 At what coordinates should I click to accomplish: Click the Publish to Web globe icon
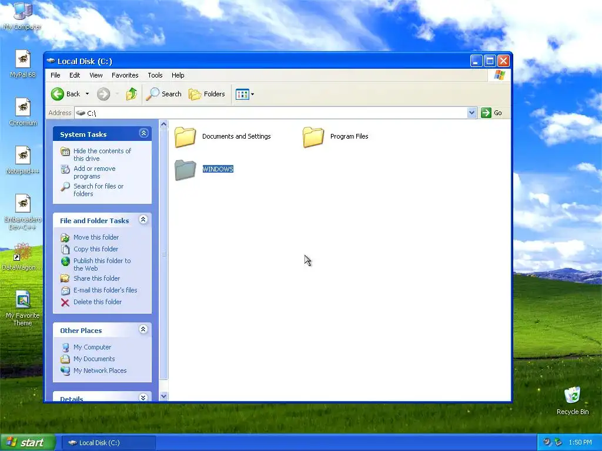(x=65, y=261)
